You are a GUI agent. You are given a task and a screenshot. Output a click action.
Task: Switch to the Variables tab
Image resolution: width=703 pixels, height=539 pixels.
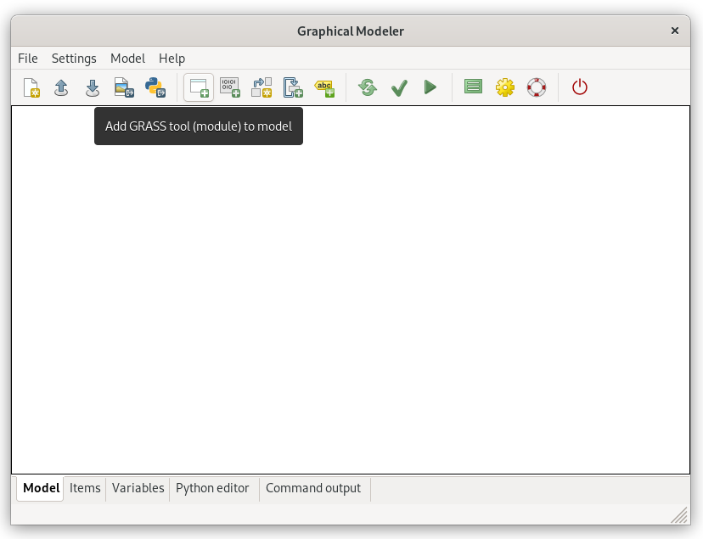[138, 488]
